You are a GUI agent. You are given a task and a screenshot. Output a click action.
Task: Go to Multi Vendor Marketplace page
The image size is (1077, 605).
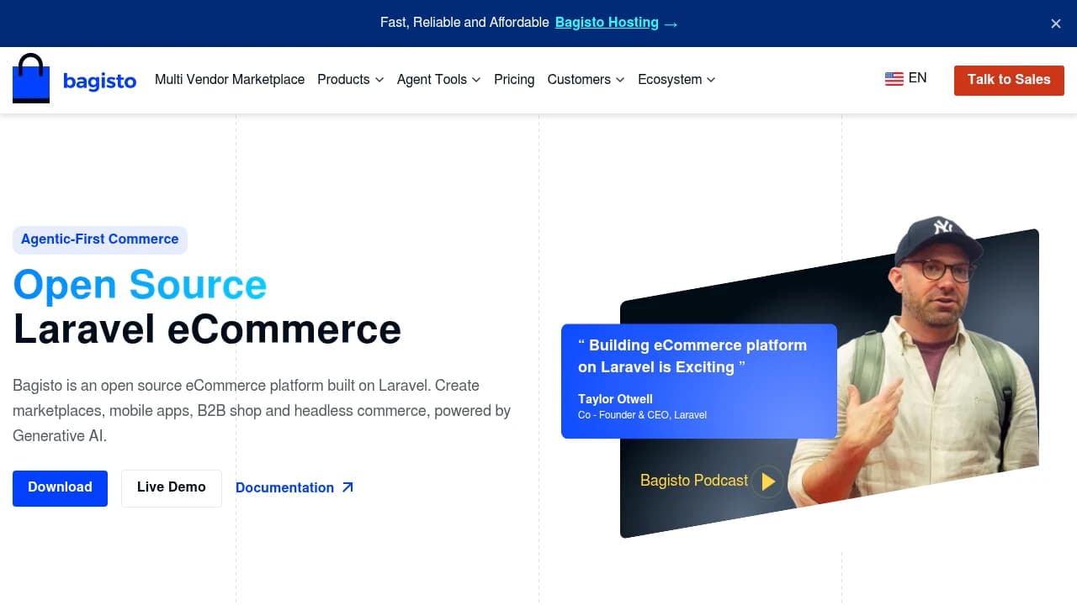pos(230,80)
